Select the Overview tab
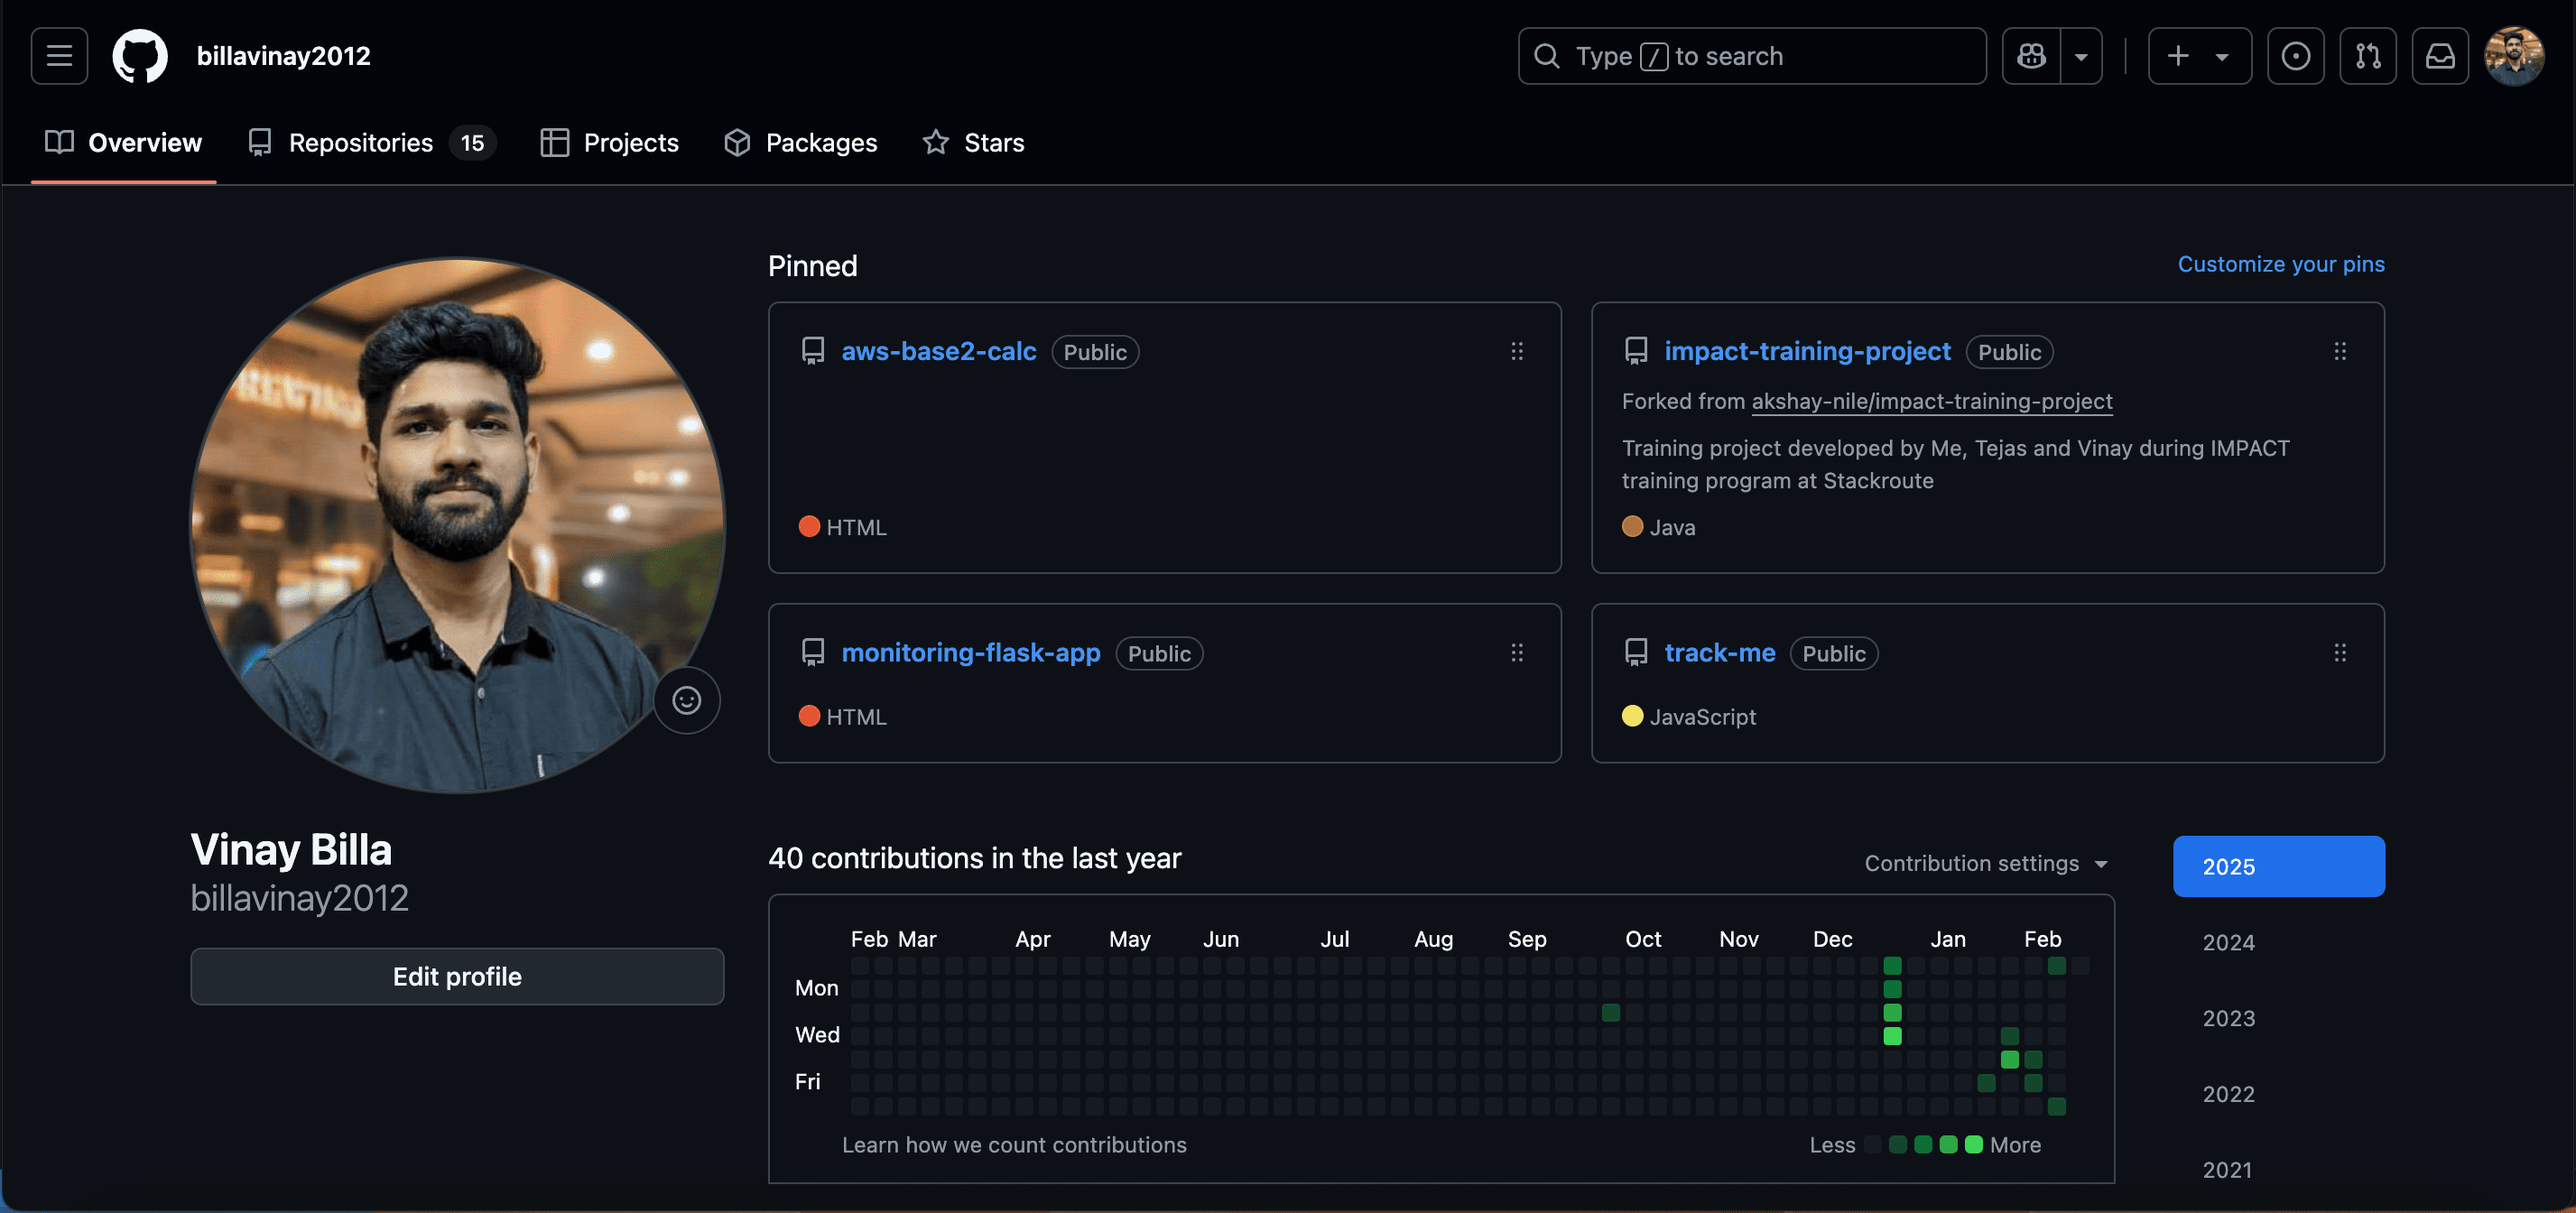 pyautogui.click(x=123, y=143)
